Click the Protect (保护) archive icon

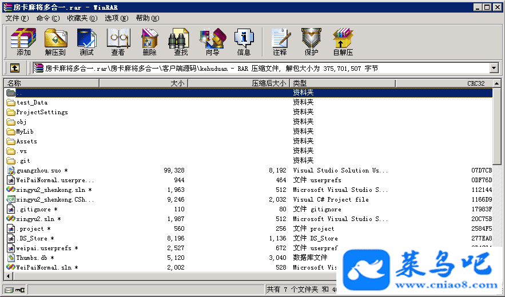pyautogui.click(x=311, y=42)
